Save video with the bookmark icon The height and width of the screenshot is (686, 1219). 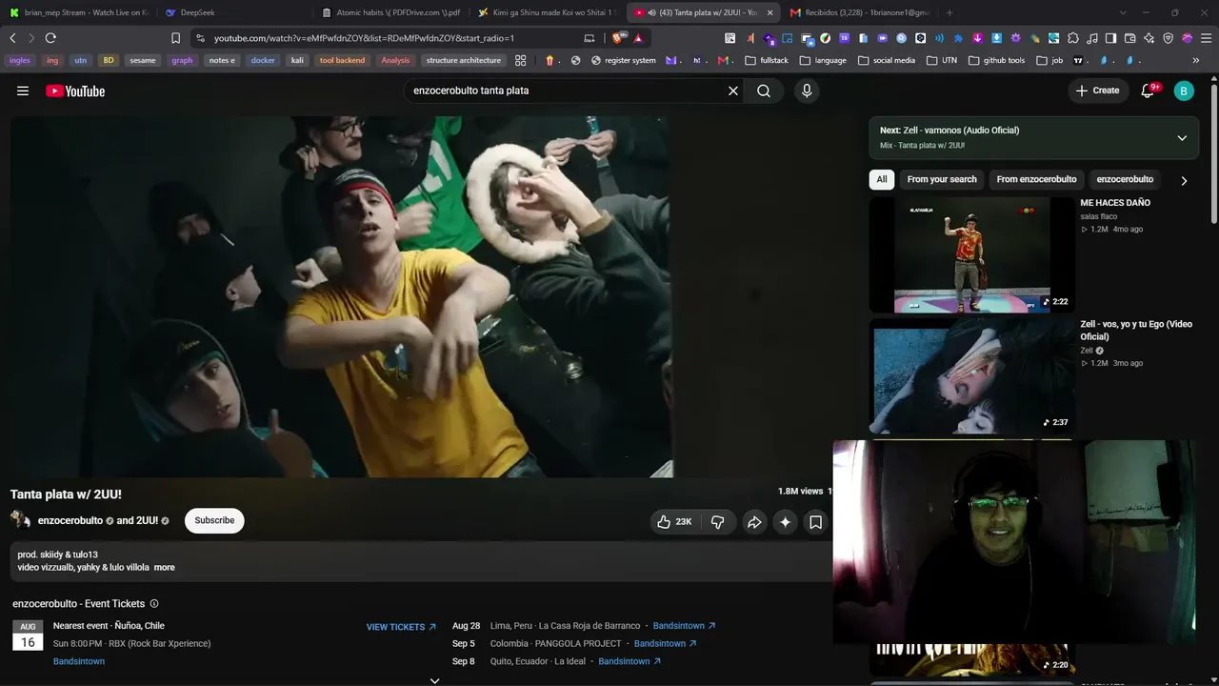tap(815, 521)
